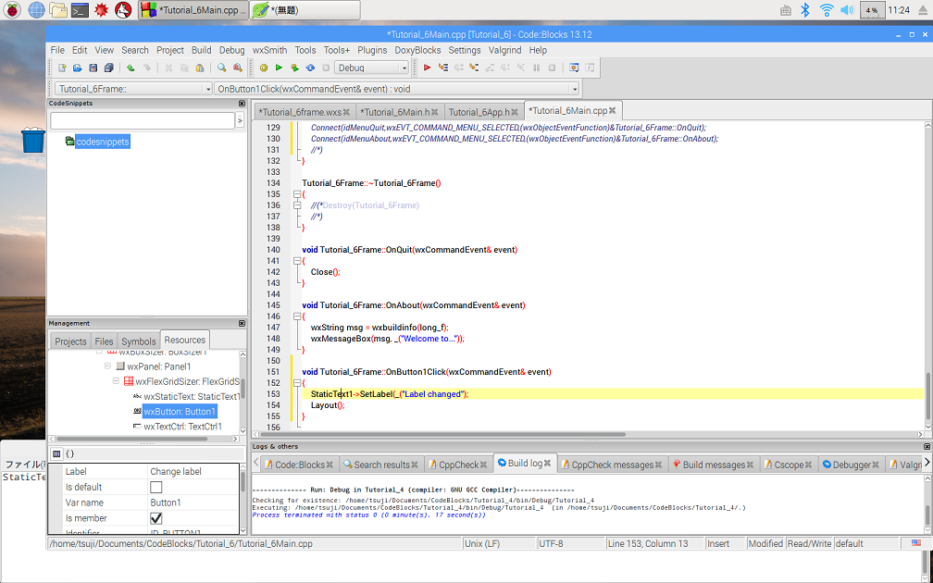Open the Replace toolbar icon
Viewport: 933px width, 583px height.
237,68
